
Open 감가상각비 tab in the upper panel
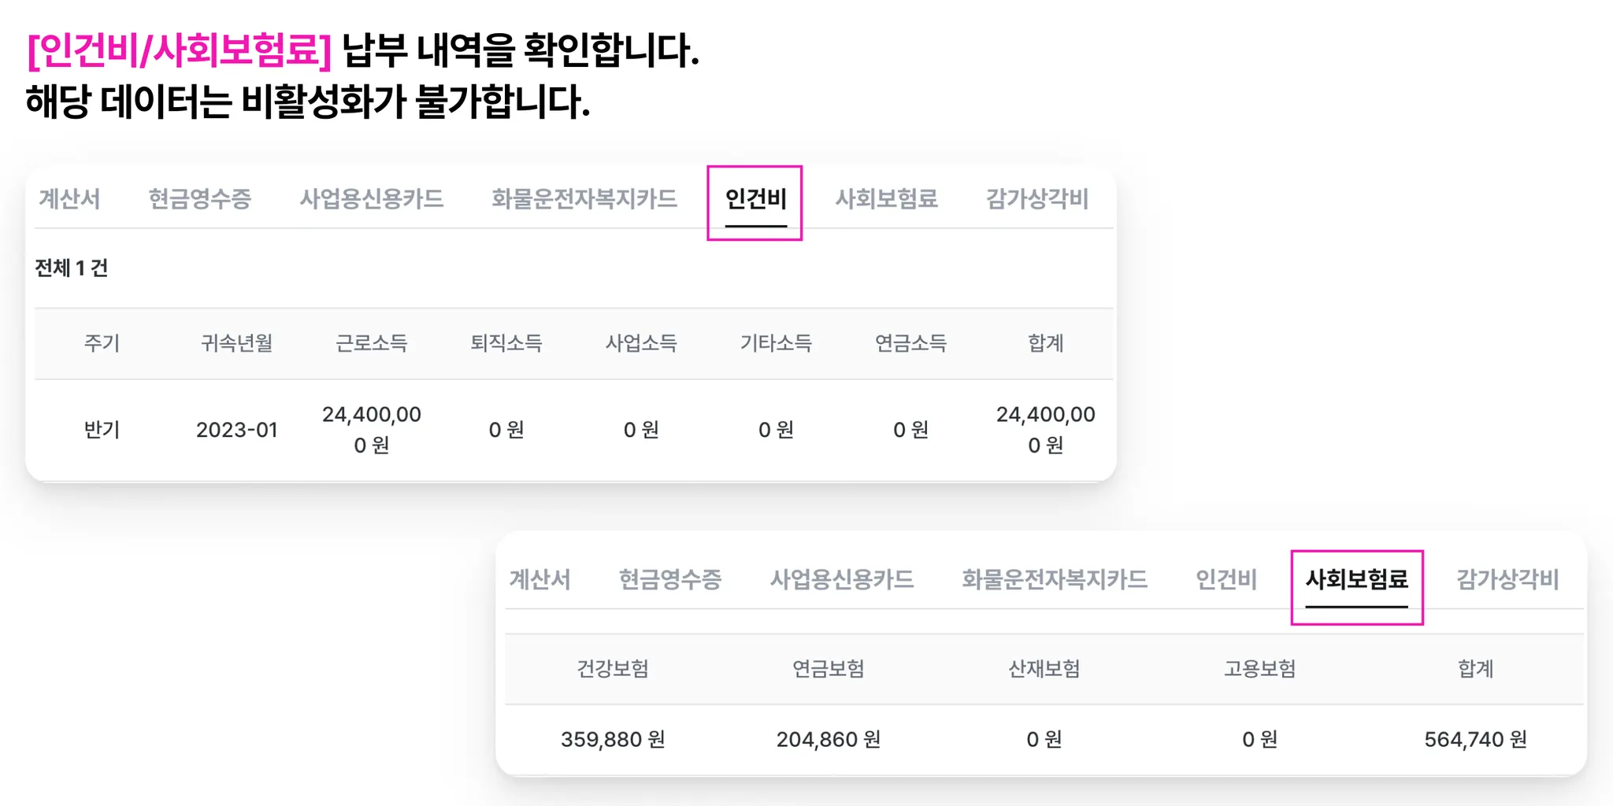1036,198
